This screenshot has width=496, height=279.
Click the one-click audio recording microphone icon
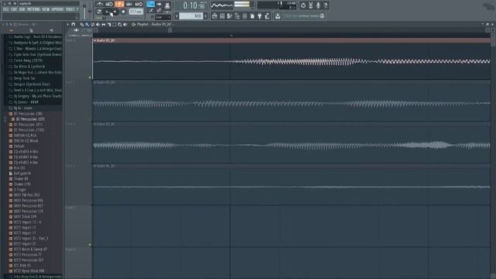click(318, 5)
